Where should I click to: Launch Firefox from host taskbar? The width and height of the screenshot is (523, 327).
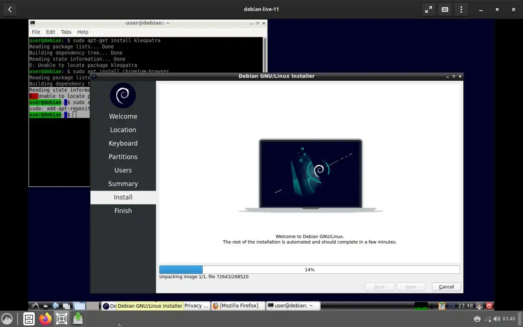[x=45, y=319]
